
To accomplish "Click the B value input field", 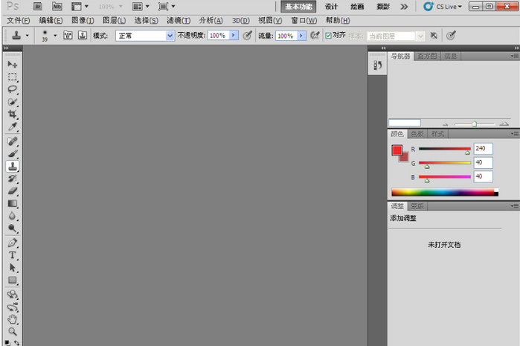I will pyautogui.click(x=484, y=176).
